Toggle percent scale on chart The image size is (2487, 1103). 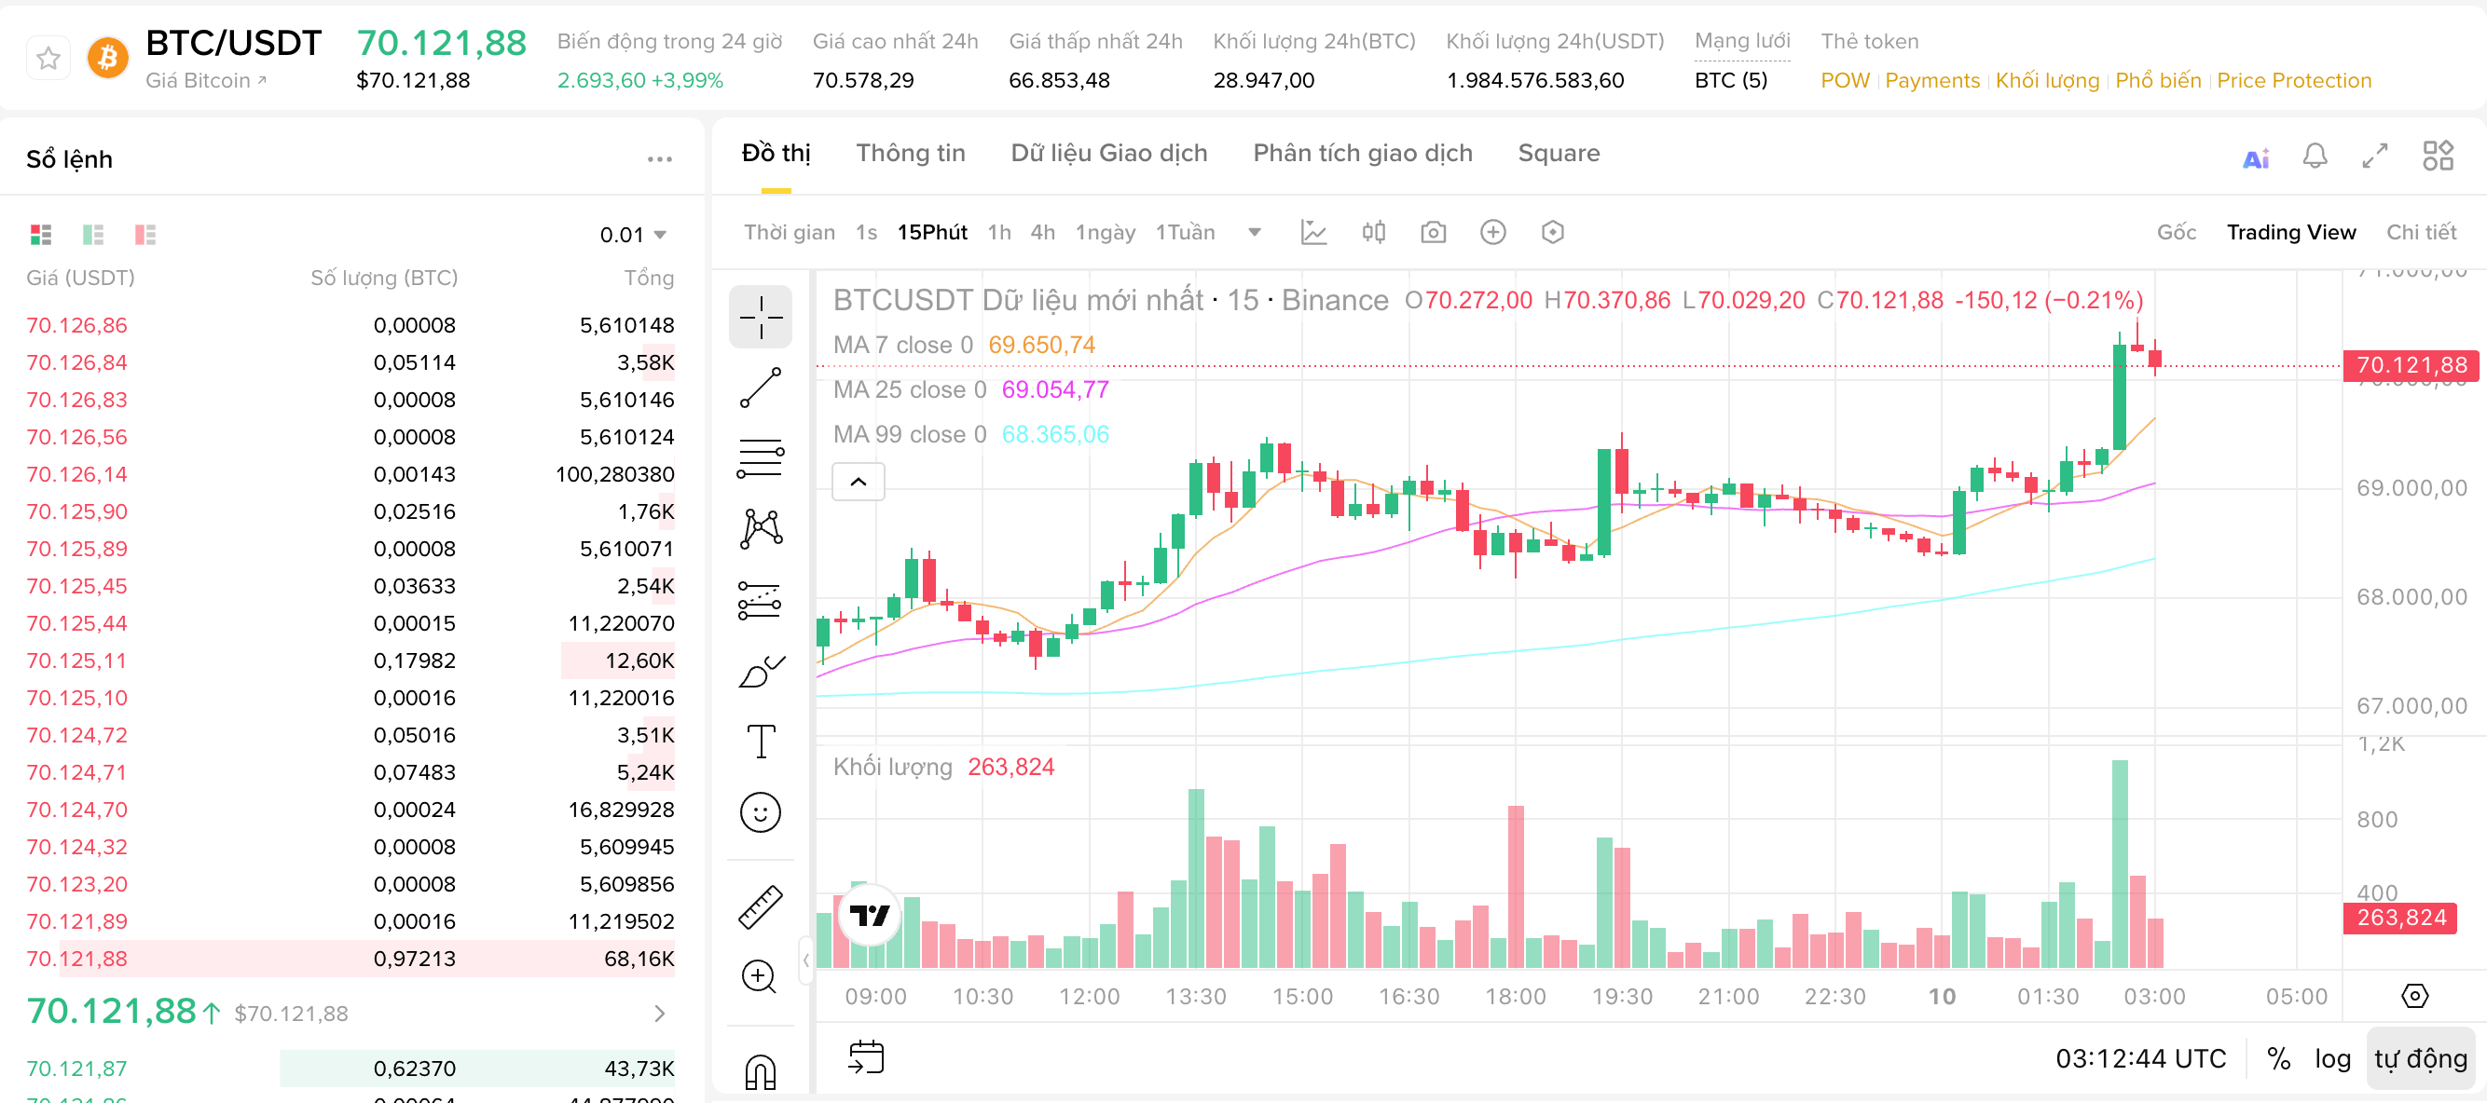[x=2278, y=1058]
